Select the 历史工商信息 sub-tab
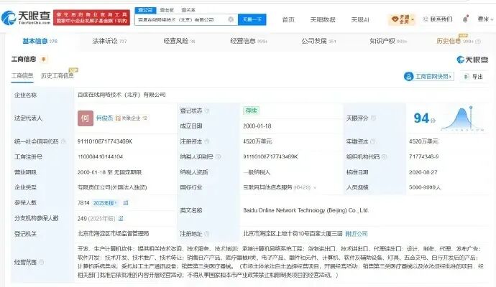This screenshot has width=496, height=287. (58, 76)
